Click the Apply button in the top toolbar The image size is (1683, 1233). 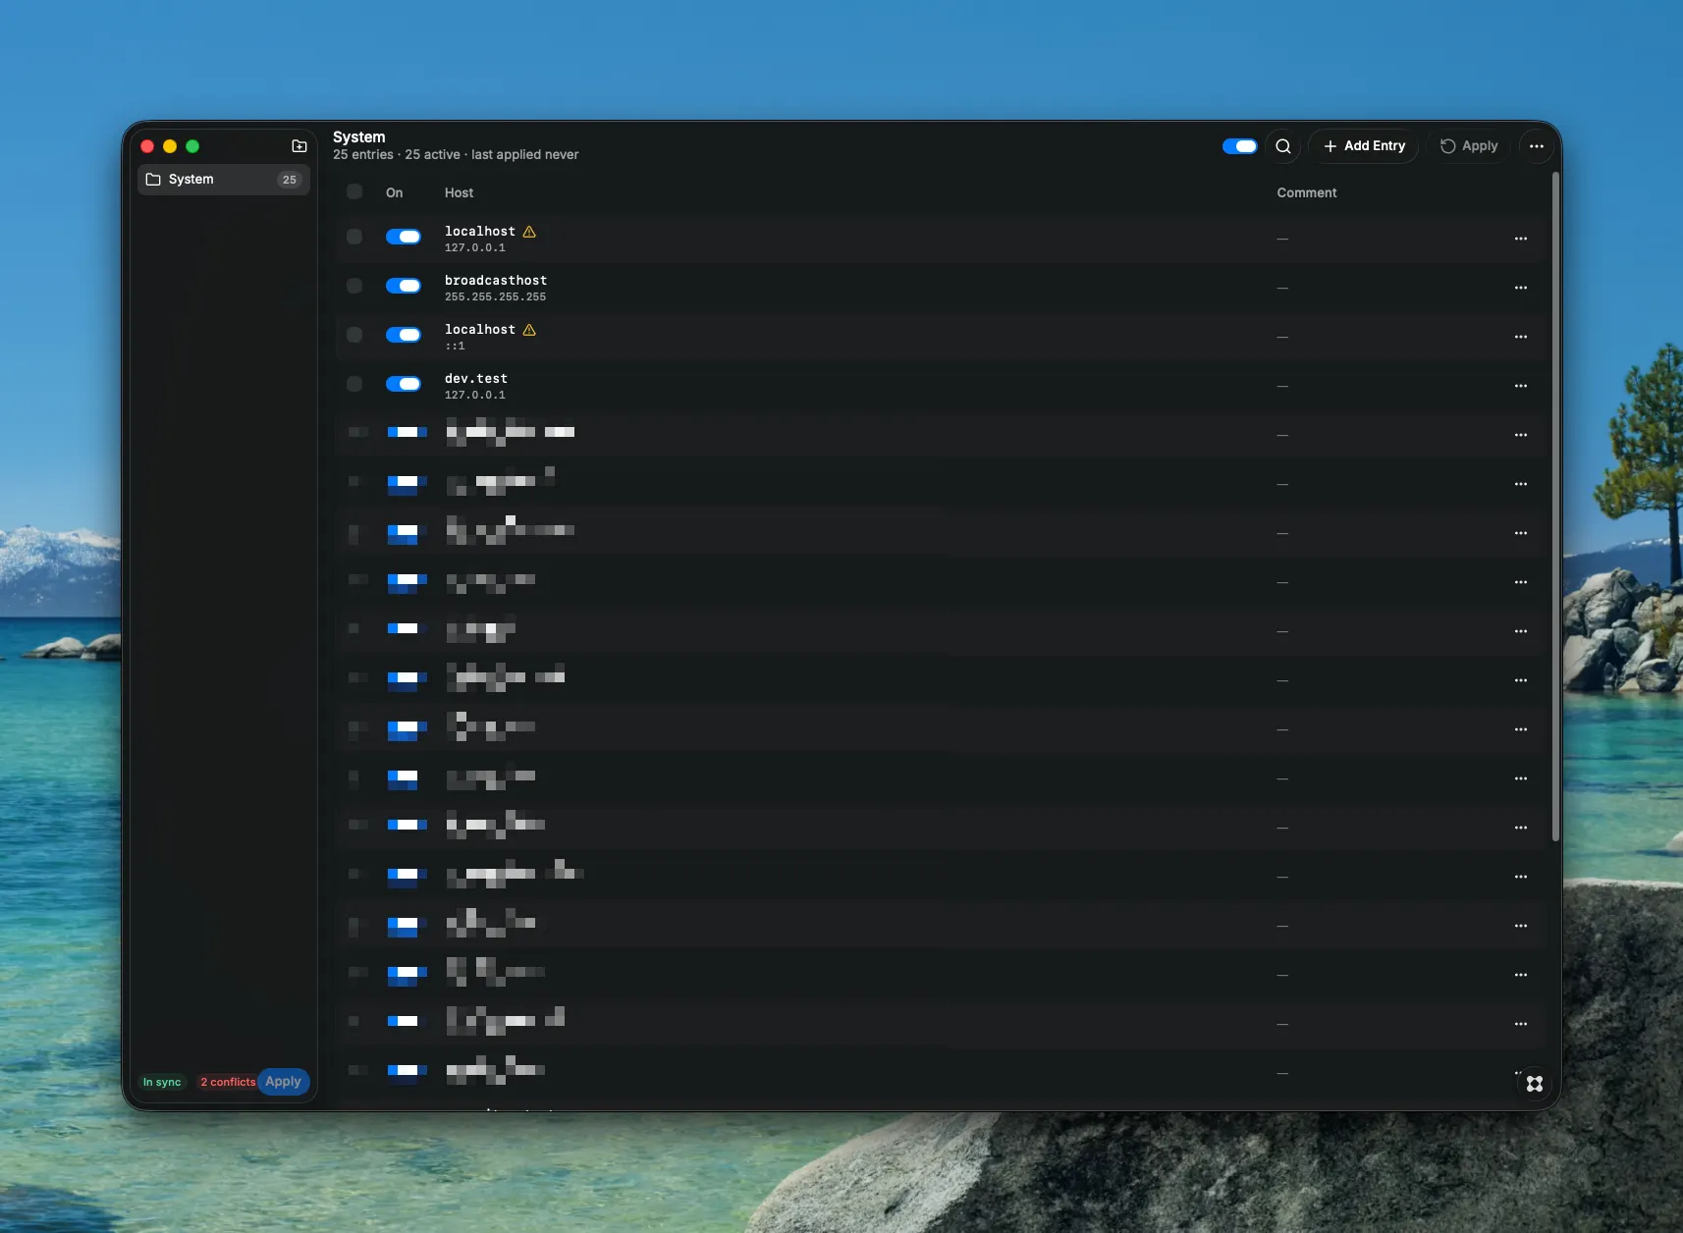[1469, 146]
